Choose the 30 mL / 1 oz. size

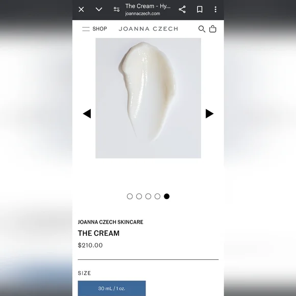(x=112, y=288)
